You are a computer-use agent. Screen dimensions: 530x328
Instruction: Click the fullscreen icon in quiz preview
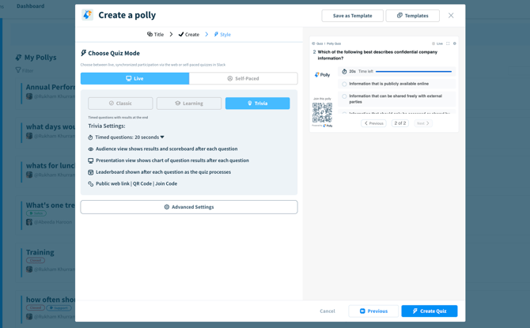coord(448,43)
